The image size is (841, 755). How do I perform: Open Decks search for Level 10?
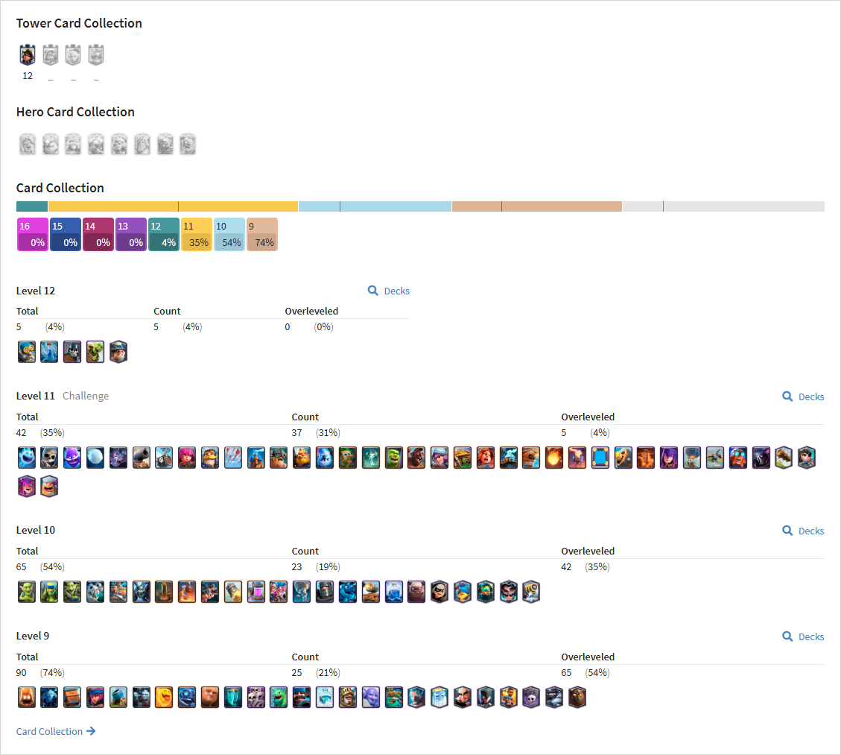pyautogui.click(x=803, y=531)
